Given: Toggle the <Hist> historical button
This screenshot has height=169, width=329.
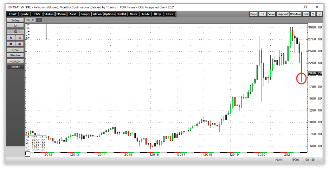Looking at the screenshot, I should coord(15,67).
